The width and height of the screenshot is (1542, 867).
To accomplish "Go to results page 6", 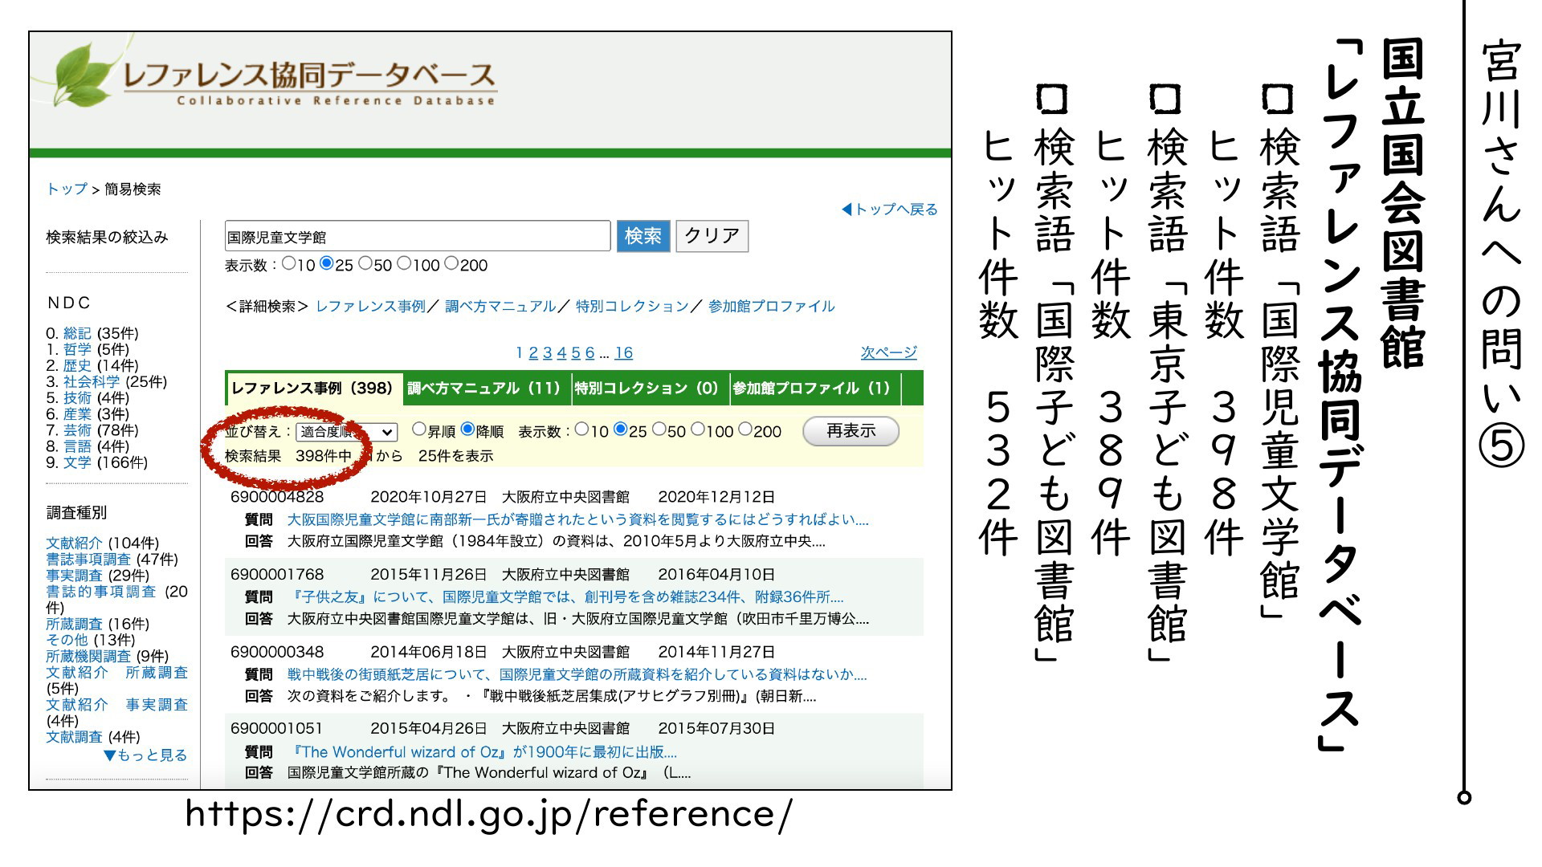I will tap(590, 353).
